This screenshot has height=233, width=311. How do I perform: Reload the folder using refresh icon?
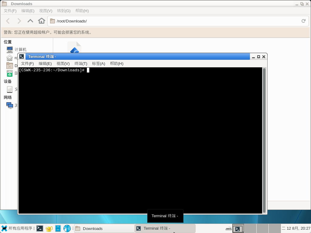point(303,21)
